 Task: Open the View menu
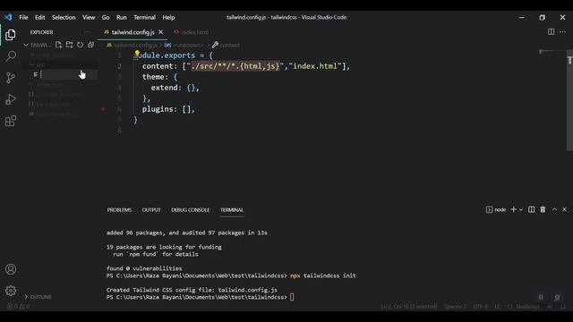pos(89,17)
